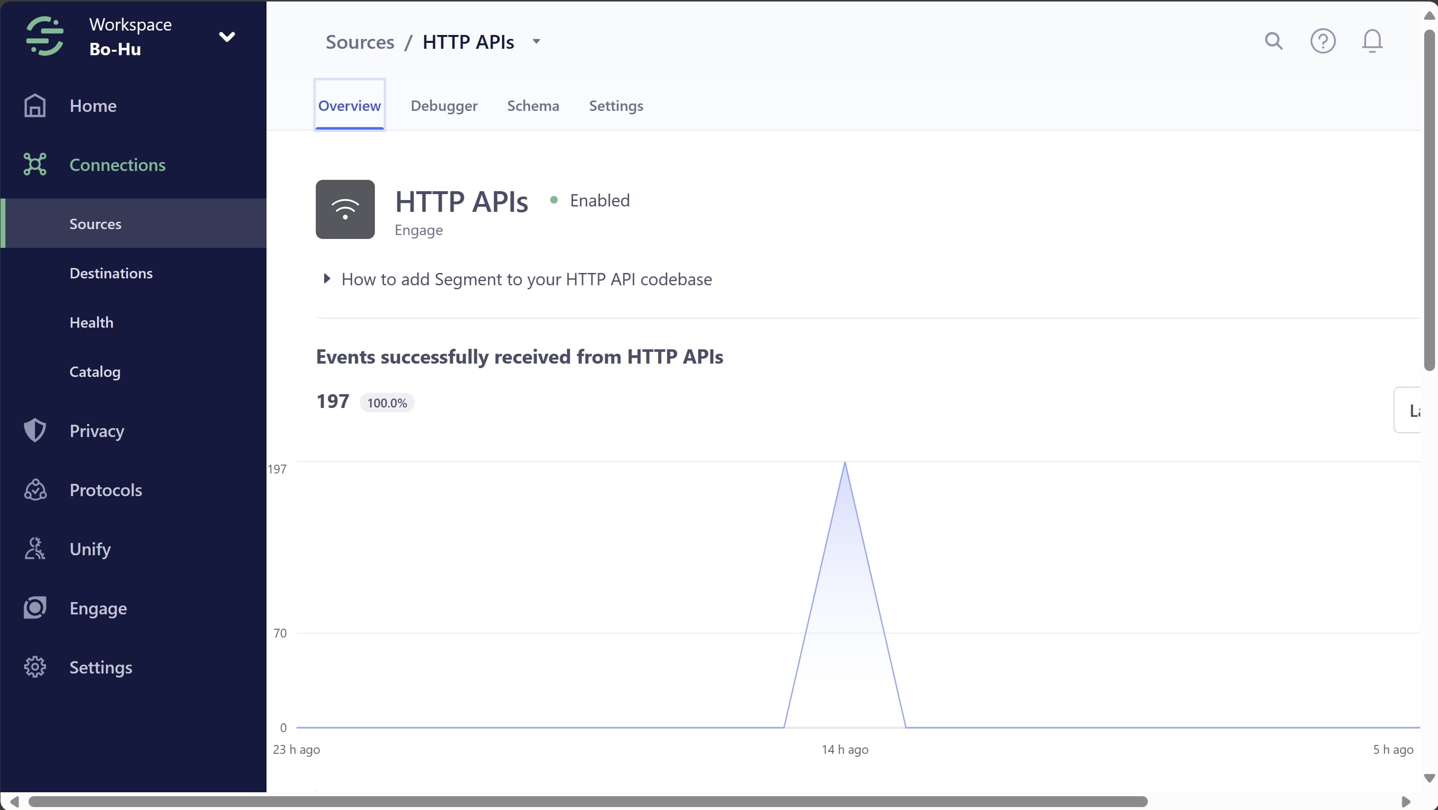Viewport: 1438px width, 810px height.
Task: Switch to the Debugger tab
Action: click(x=444, y=105)
